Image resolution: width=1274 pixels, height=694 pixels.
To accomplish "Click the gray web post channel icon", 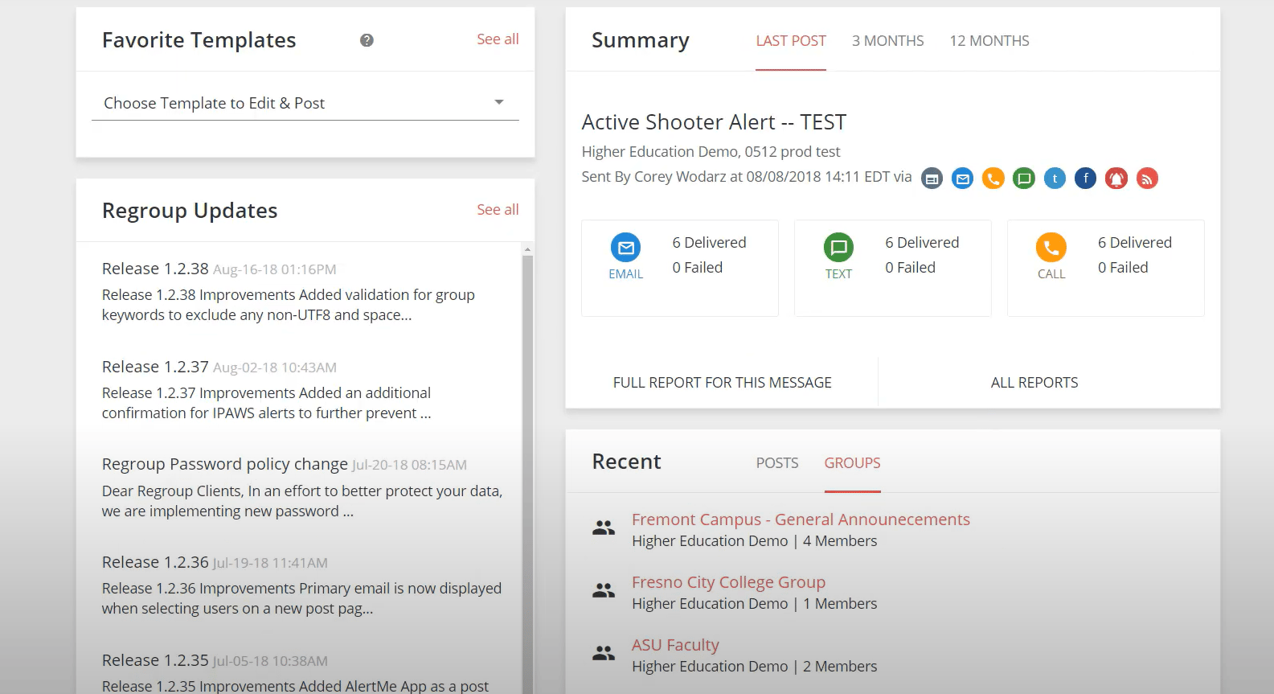I will tap(932, 179).
